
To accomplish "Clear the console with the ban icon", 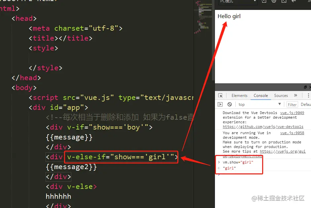I will (229, 104).
